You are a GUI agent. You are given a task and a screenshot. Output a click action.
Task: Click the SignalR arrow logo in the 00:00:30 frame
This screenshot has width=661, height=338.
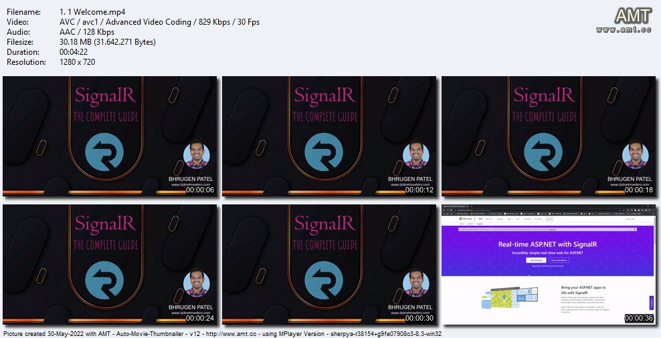[x=324, y=281]
